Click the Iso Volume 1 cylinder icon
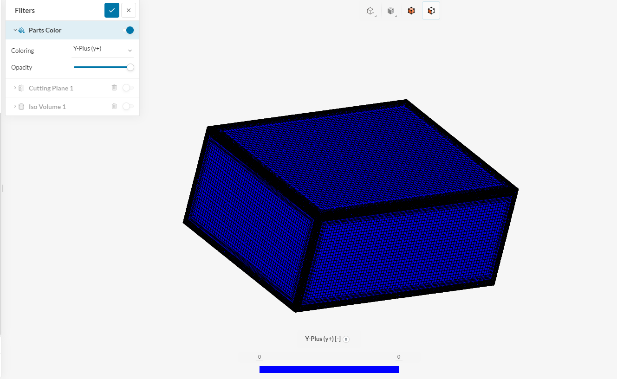617x379 pixels. tap(21, 107)
